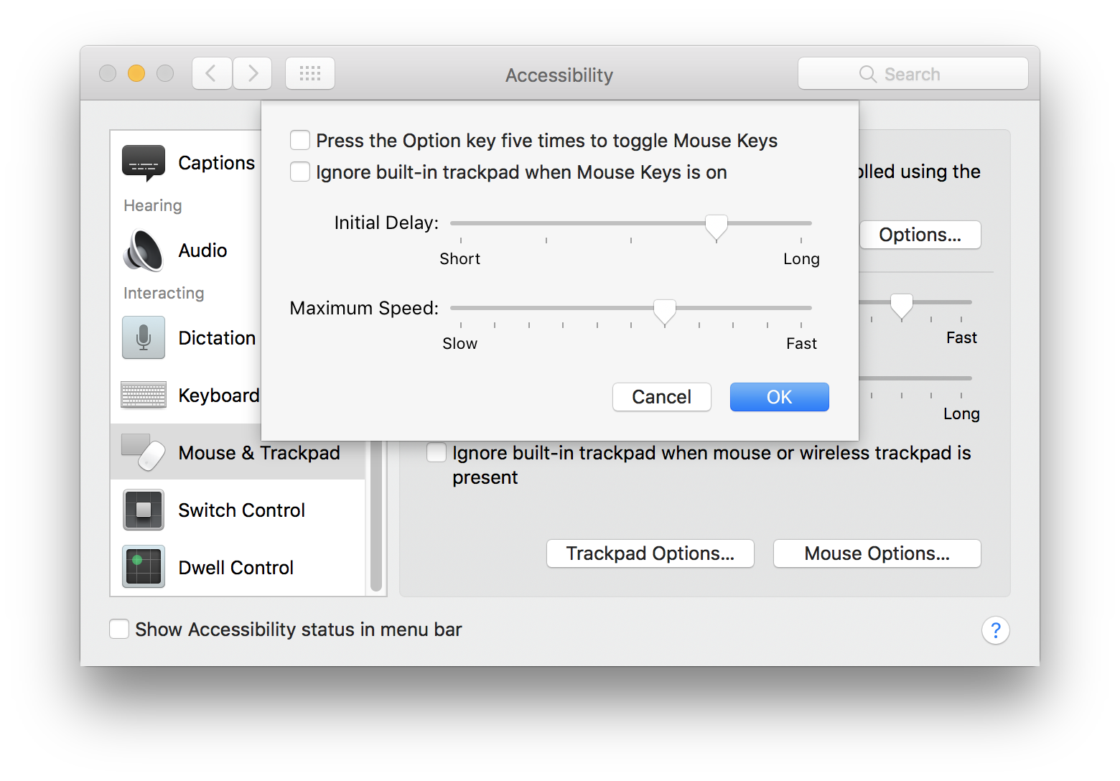Open the Audio accessibility section
This screenshot has height=781, width=1120.
[143, 251]
